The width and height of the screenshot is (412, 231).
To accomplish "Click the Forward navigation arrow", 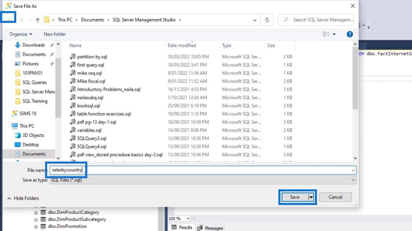I will 21,20.
